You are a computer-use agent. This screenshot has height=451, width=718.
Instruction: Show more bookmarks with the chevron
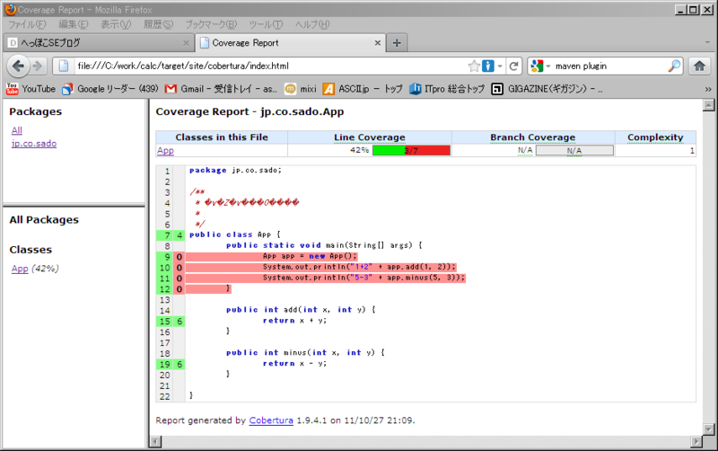tap(708, 89)
